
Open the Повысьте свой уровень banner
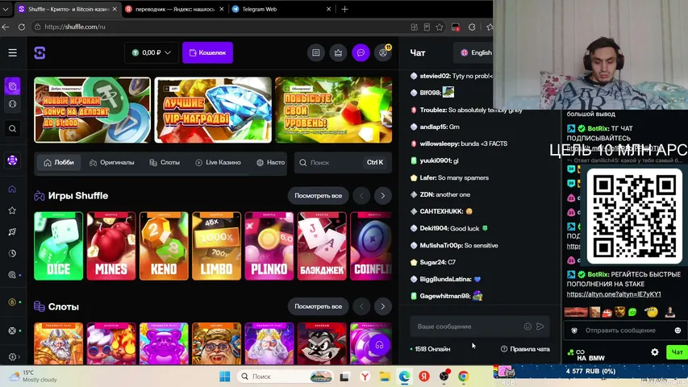click(x=333, y=110)
